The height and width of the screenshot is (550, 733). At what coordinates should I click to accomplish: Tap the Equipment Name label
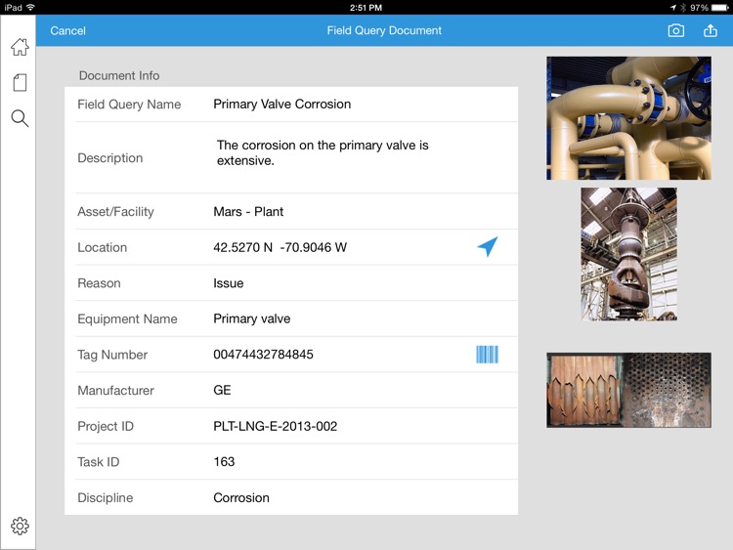pyautogui.click(x=127, y=318)
